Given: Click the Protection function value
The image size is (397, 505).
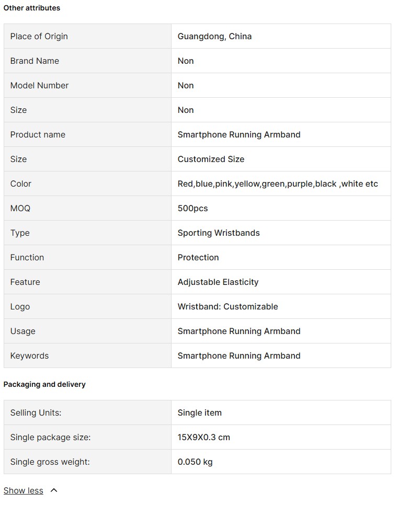Looking at the screenshot, I should point(198,257).
